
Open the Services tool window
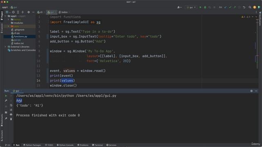pos(111,145)
